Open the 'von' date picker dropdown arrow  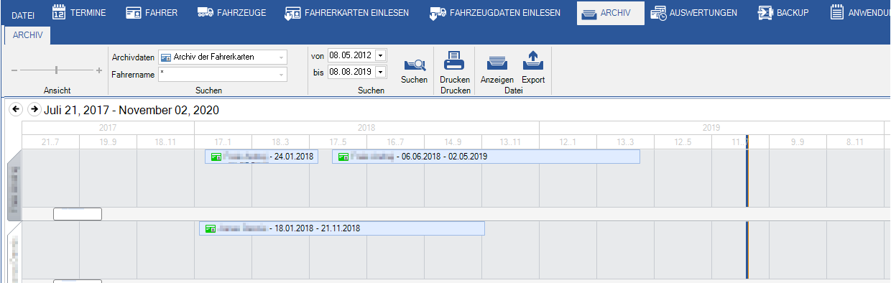coord(381,55)
